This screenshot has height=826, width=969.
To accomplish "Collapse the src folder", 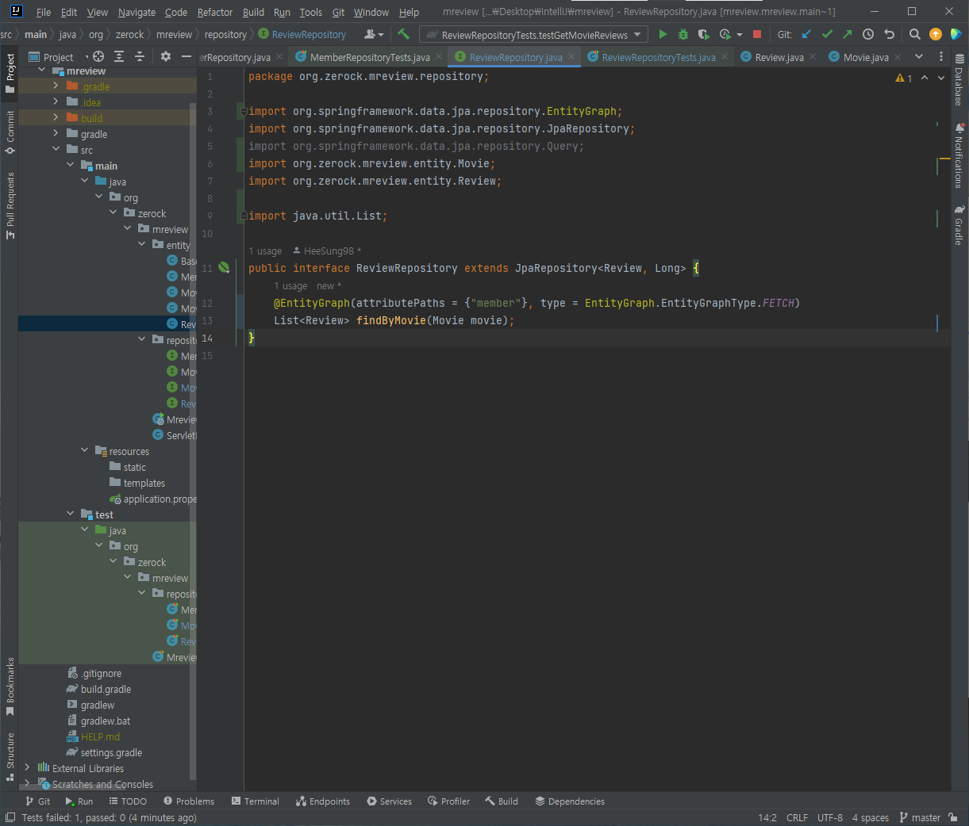I will coord(56,149).
